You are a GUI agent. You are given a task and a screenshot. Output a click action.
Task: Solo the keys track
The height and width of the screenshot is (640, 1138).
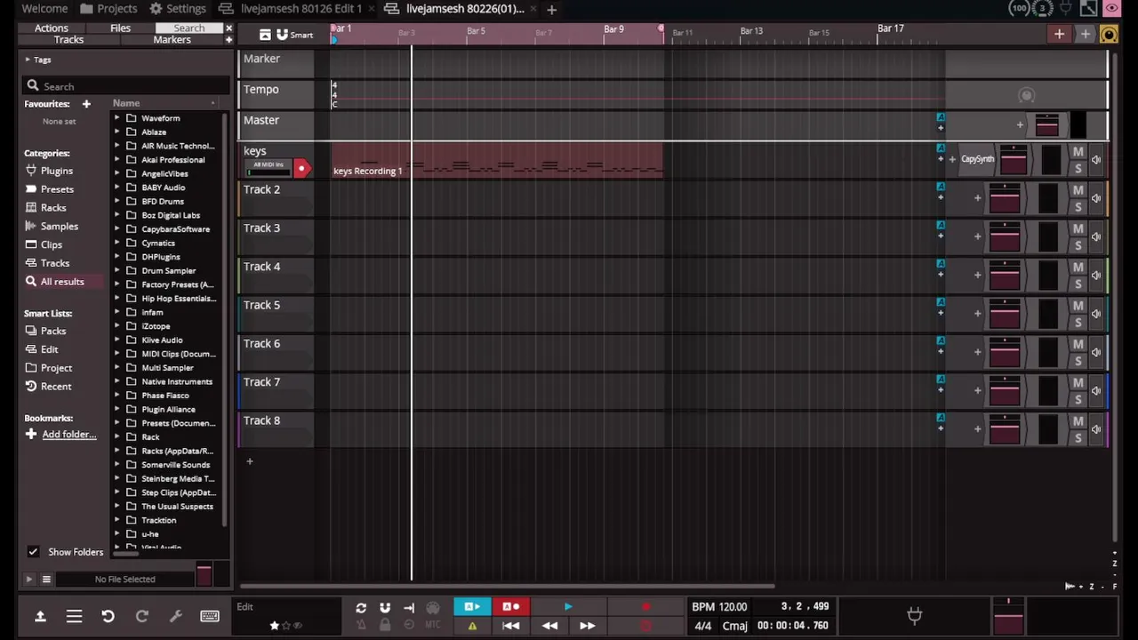click(x=1078, y=169)
